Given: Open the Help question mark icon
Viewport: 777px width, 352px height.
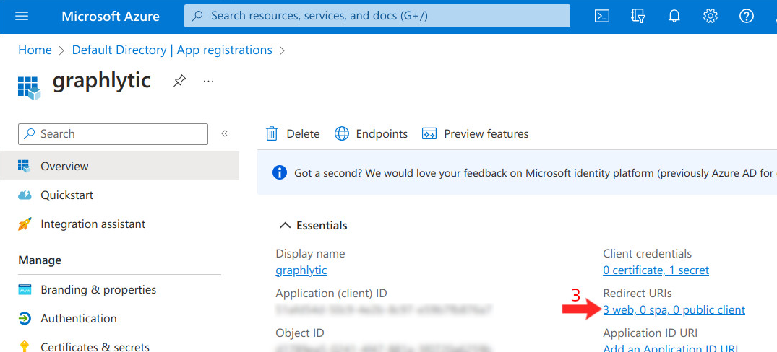Looking at the screenshot, I should coord(746,17).
